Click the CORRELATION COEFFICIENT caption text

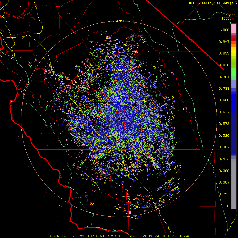77,236
